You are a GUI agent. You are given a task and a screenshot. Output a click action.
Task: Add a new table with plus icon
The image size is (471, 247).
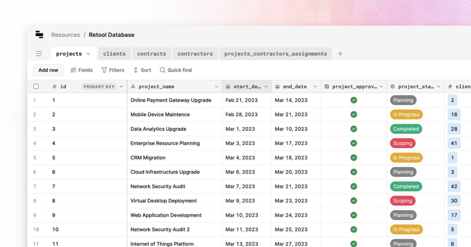pyautogui.click(x=340, y=54)
